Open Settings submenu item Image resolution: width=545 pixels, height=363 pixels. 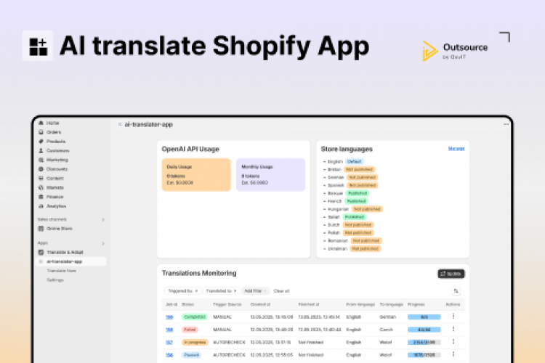pos(55,280)
